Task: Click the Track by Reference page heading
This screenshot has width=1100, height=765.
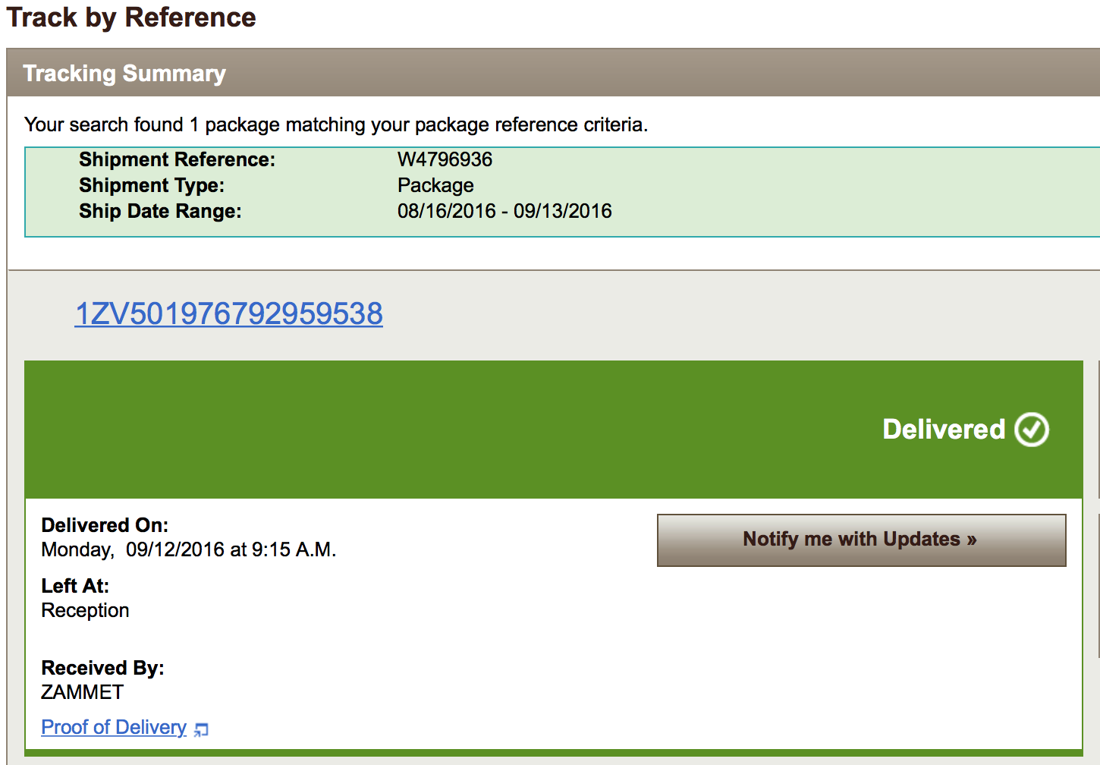Action: click(131, 17)
